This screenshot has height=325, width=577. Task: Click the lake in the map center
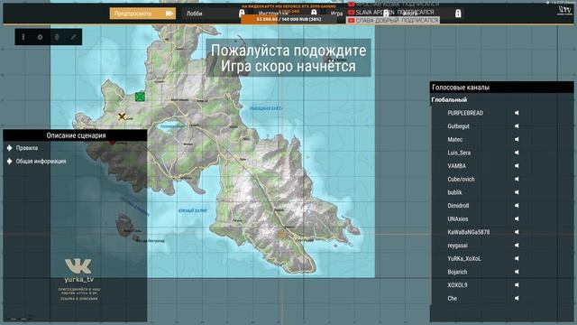point(172,126)
